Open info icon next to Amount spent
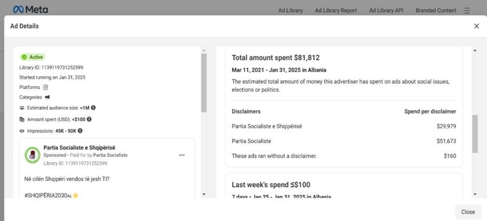Viewport: 487px width, 221px height. tap(89, 119)
